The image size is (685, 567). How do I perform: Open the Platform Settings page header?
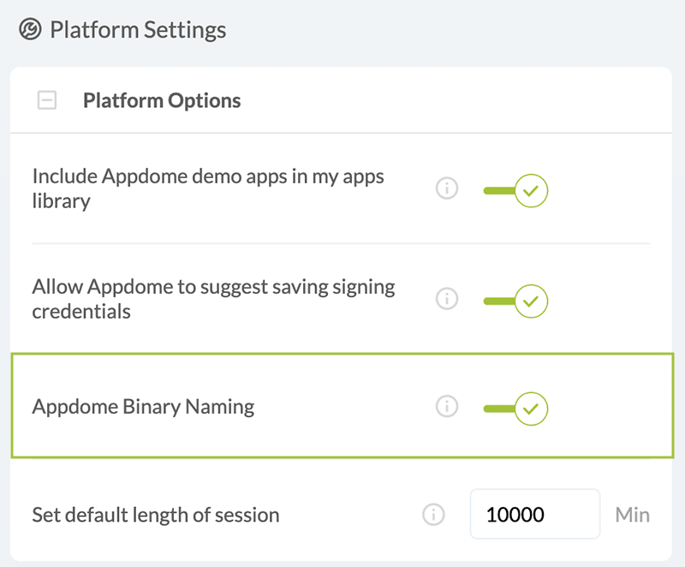coord(138,29)
